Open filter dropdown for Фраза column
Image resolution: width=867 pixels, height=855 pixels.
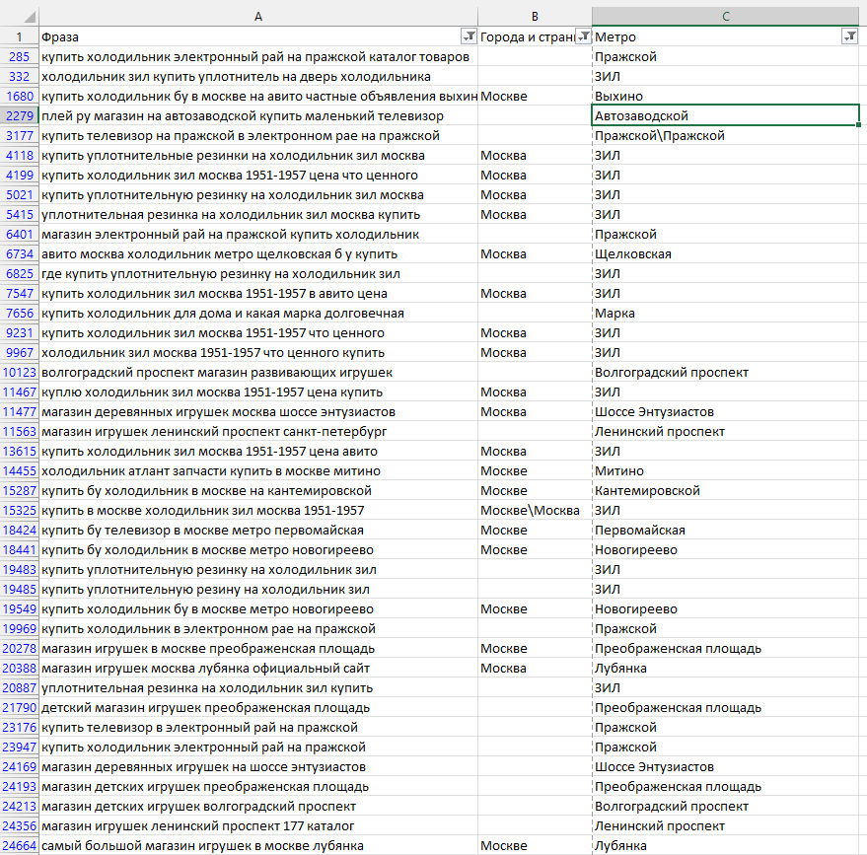click(469, 36)
